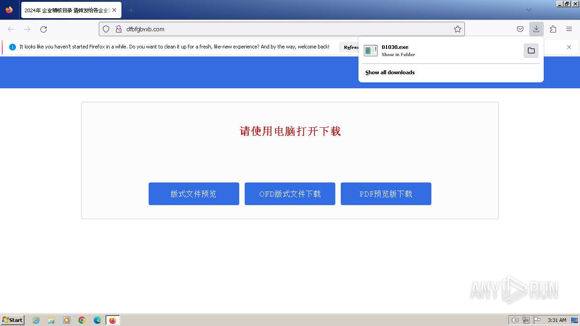Open the media player taskbar icon
Screen dimensions: 580x326
point(67,320)
